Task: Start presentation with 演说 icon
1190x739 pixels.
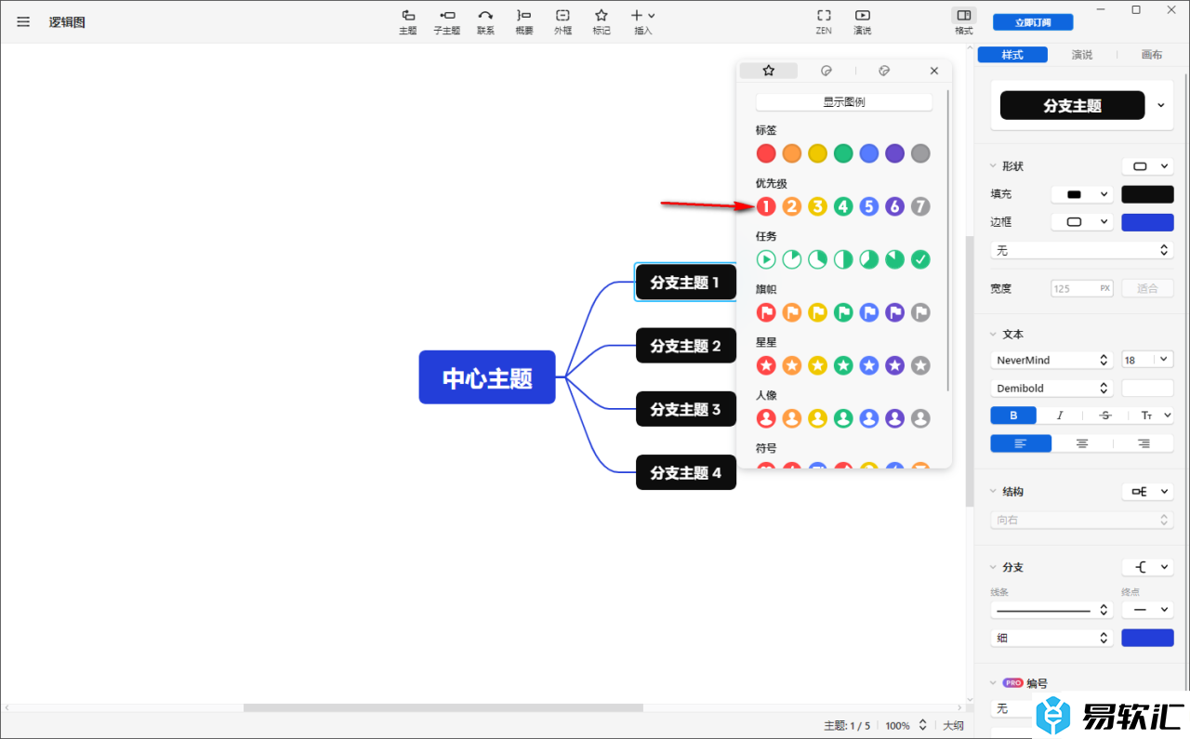Action: point(863,22)
